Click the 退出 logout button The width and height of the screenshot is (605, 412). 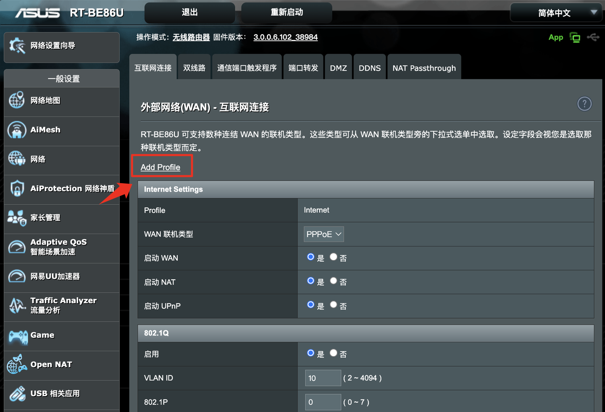point(190,13)
